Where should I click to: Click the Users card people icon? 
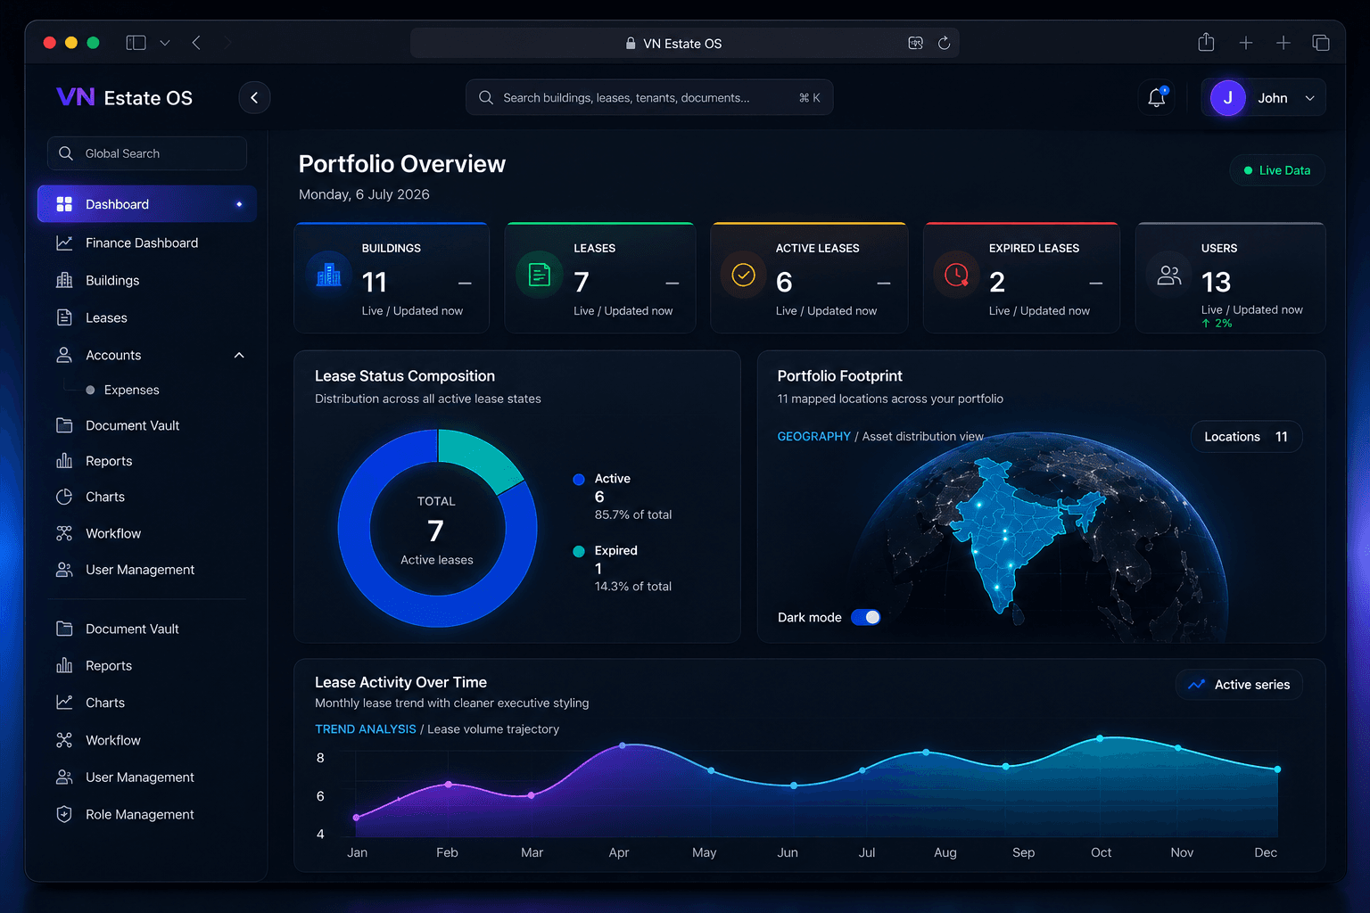pos(1168,275)
